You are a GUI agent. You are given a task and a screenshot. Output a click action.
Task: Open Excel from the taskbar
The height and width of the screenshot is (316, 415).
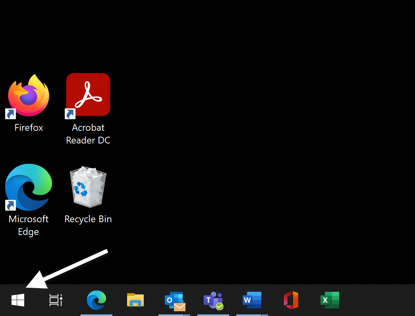pos(330,300)
